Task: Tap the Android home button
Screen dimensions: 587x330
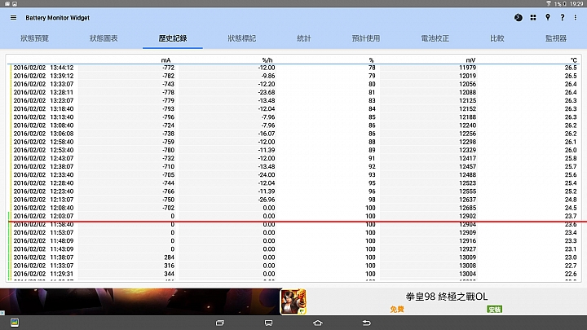Action: pyautogui.click(x=317, y=323)
